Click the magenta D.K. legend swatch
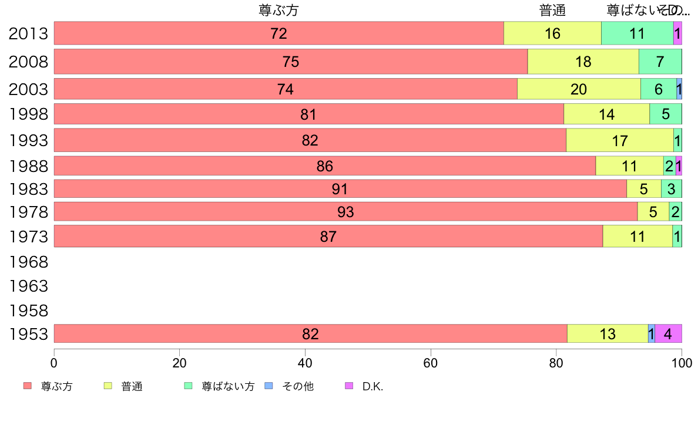The width and height of the screenshot is (698, 432). coord(349,386)
